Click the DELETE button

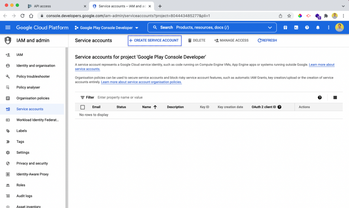pos(197,40)
